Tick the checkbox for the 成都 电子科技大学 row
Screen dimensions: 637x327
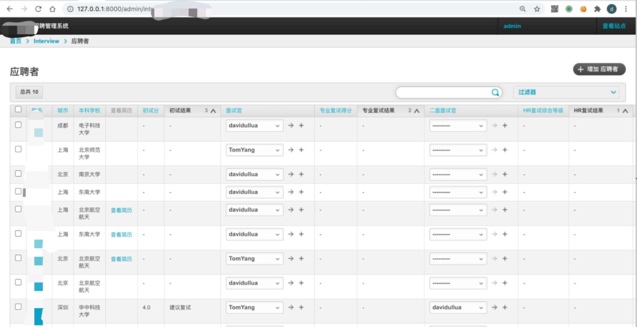tap(18, 125)
